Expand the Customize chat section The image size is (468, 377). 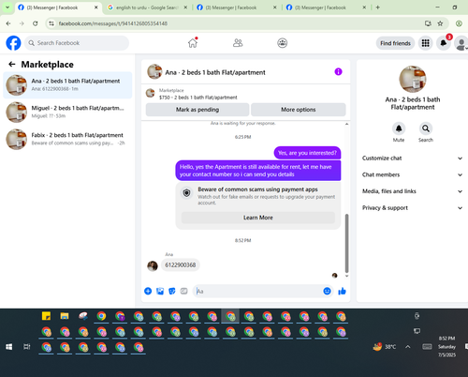point(412,158)
